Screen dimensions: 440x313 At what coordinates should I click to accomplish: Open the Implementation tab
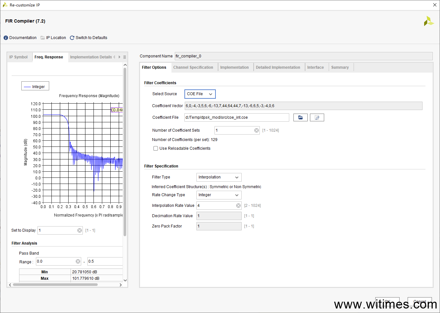coord(235,67)
